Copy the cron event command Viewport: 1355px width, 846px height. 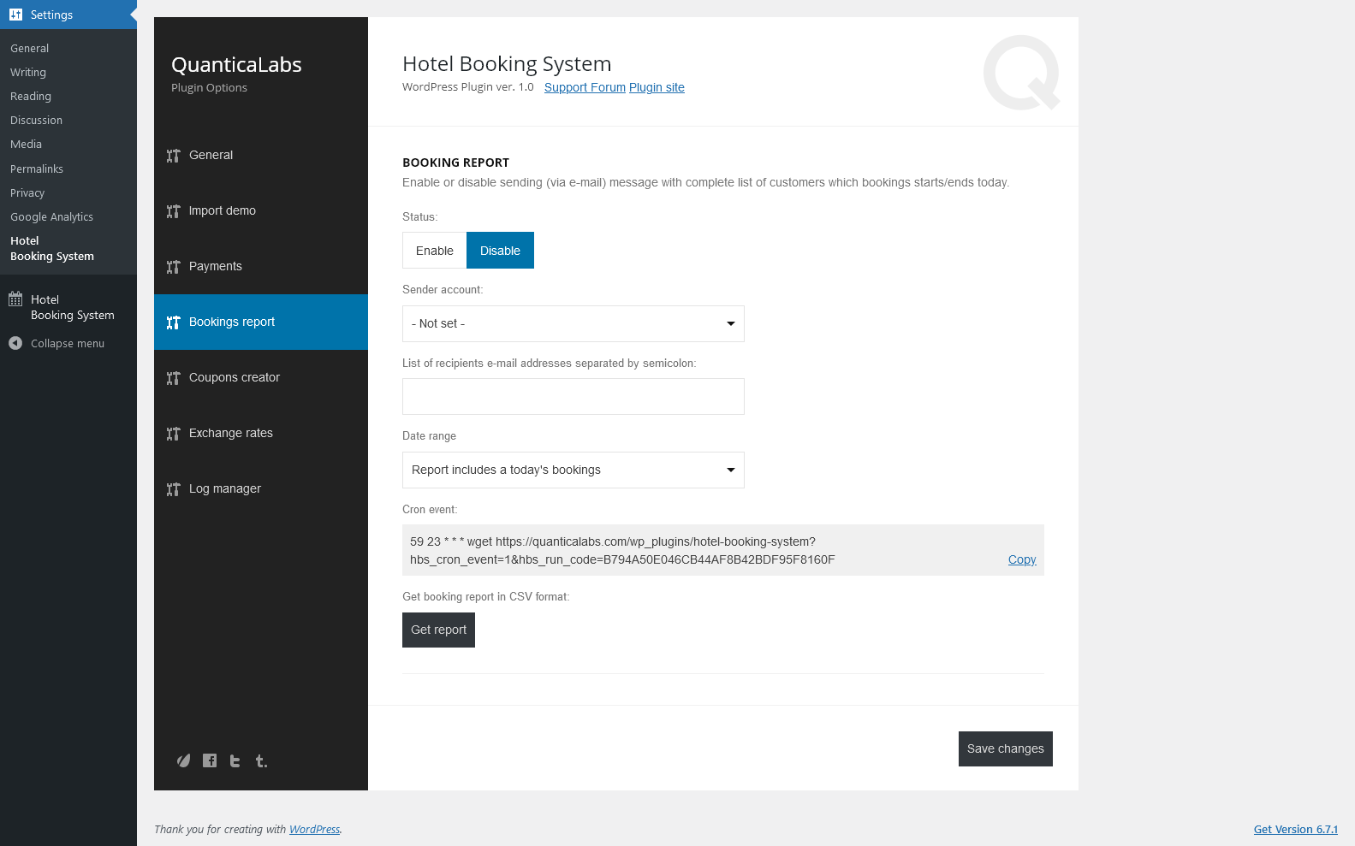point(1022,559)
